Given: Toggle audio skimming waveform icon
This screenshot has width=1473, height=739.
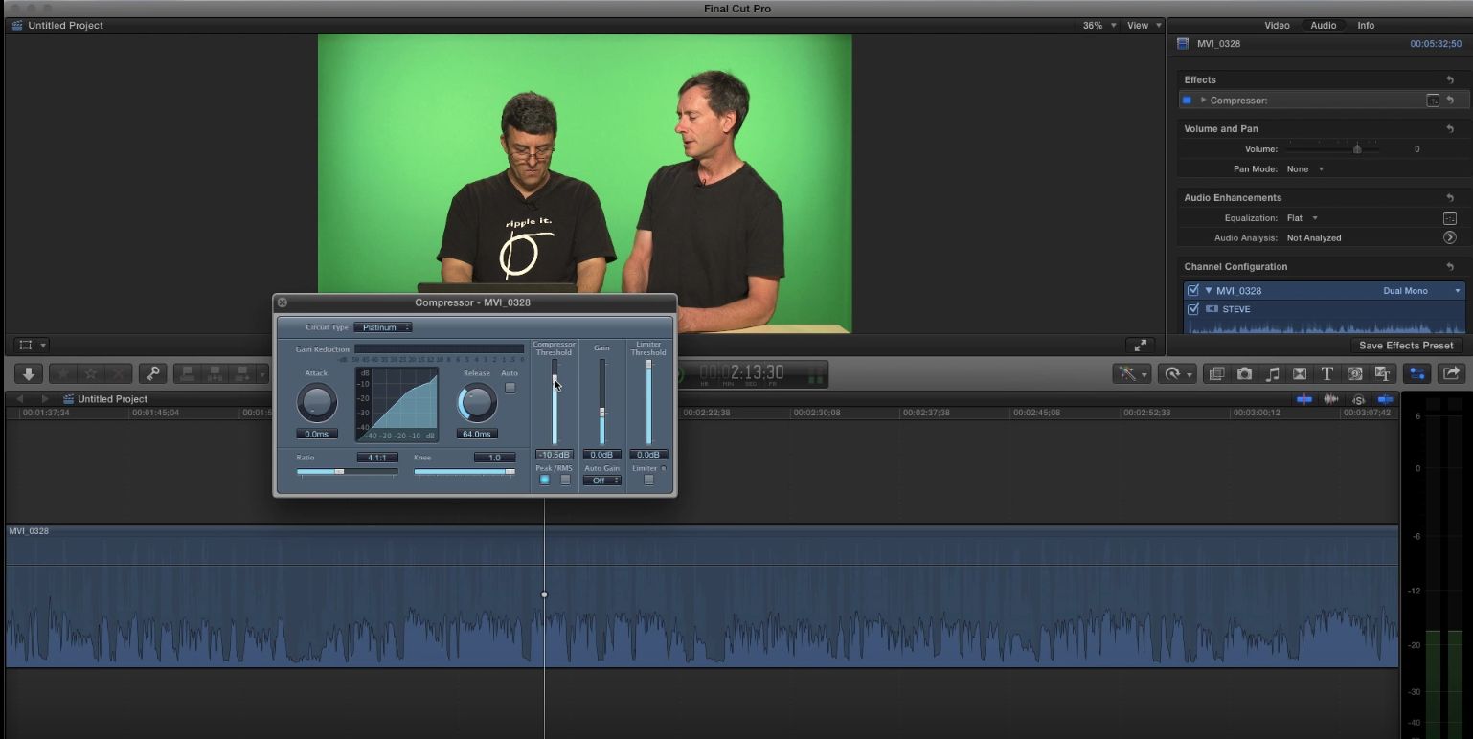Looking at the screenshot, I should click(x=1331, y=399).
